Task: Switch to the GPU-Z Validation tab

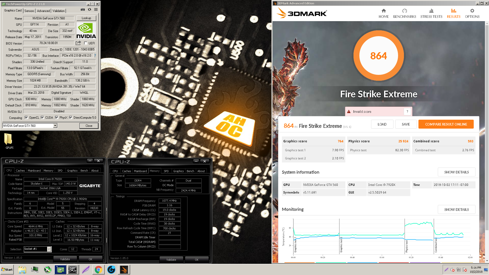Action: (x=59, y=11)
